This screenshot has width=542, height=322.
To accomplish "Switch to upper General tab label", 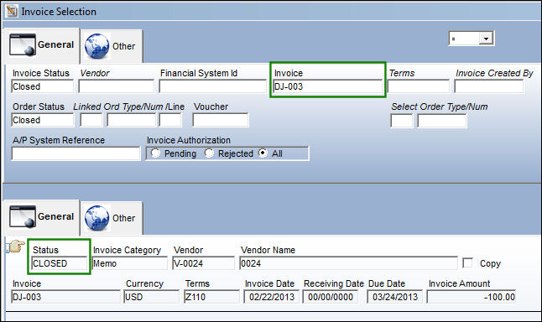I will 55,44.
